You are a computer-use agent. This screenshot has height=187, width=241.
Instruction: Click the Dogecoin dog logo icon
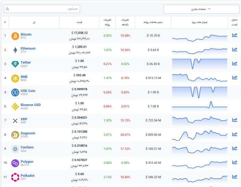[x=15, y=135]
